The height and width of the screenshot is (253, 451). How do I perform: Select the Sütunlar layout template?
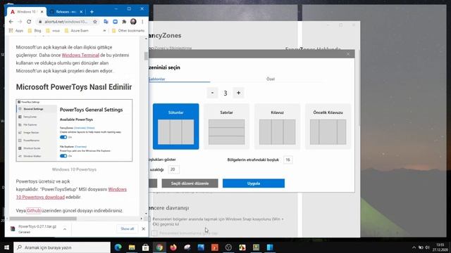(x=175, y=126)
